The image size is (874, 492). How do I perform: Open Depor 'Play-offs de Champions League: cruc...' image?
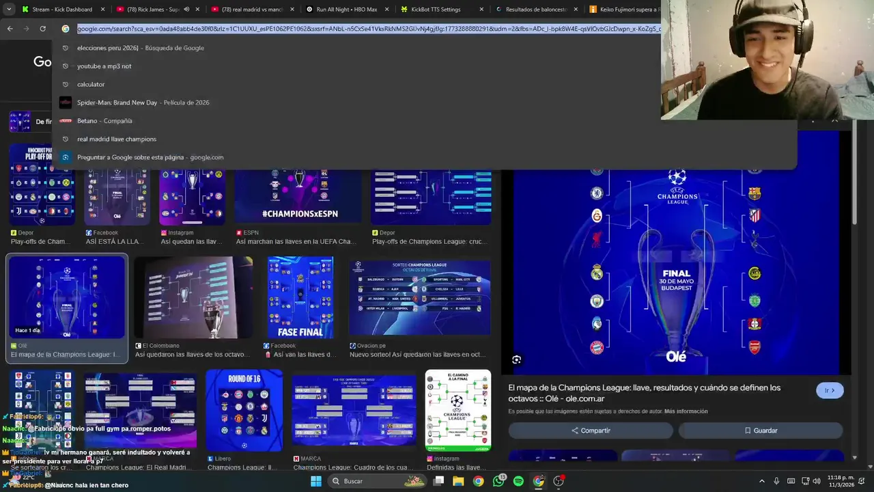tap(431, 197)
